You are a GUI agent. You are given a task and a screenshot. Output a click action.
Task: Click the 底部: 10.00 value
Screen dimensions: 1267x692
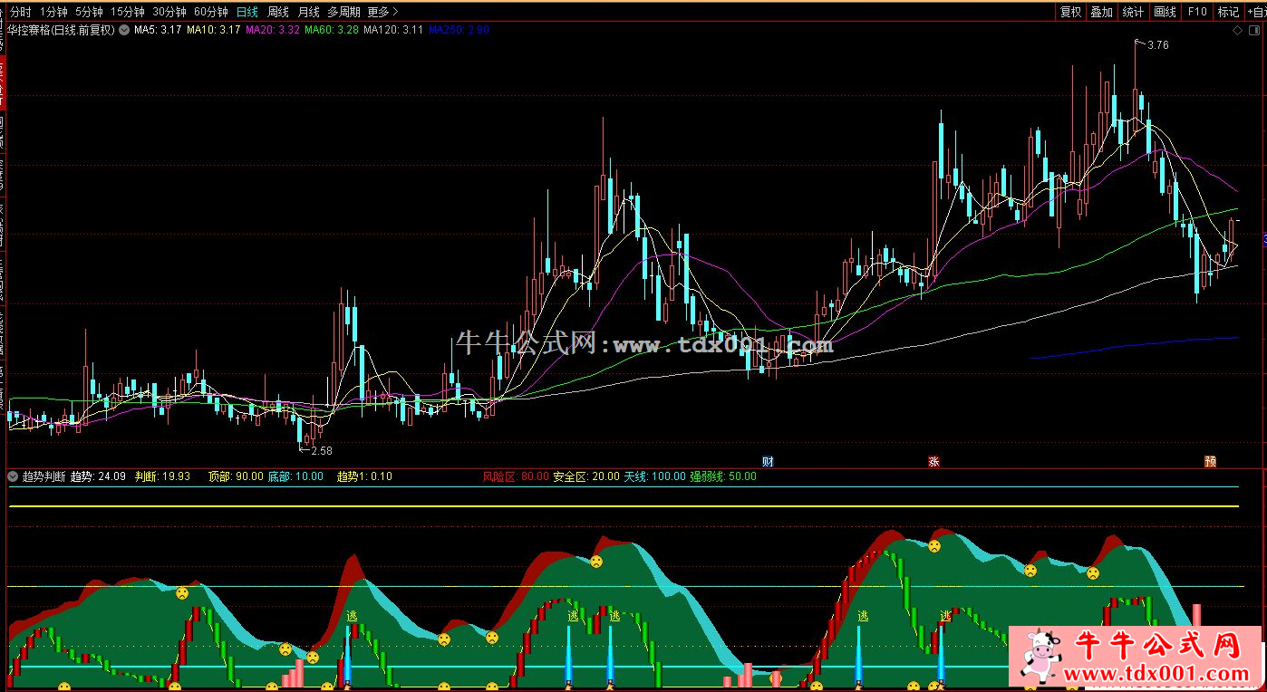click(295, 476)
